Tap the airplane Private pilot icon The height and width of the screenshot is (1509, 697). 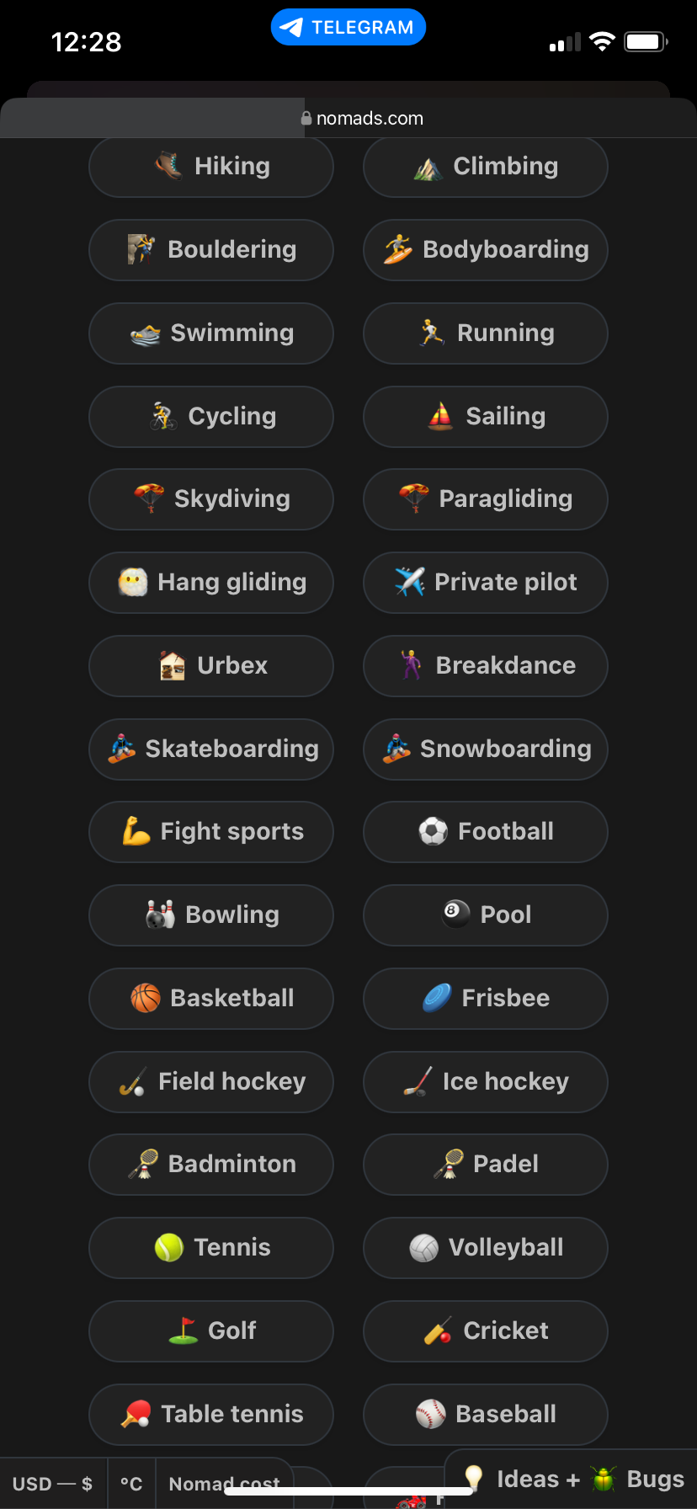(410, 581)
